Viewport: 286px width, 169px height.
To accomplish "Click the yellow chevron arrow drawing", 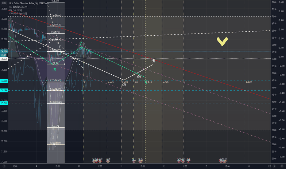I will [222, 41].
